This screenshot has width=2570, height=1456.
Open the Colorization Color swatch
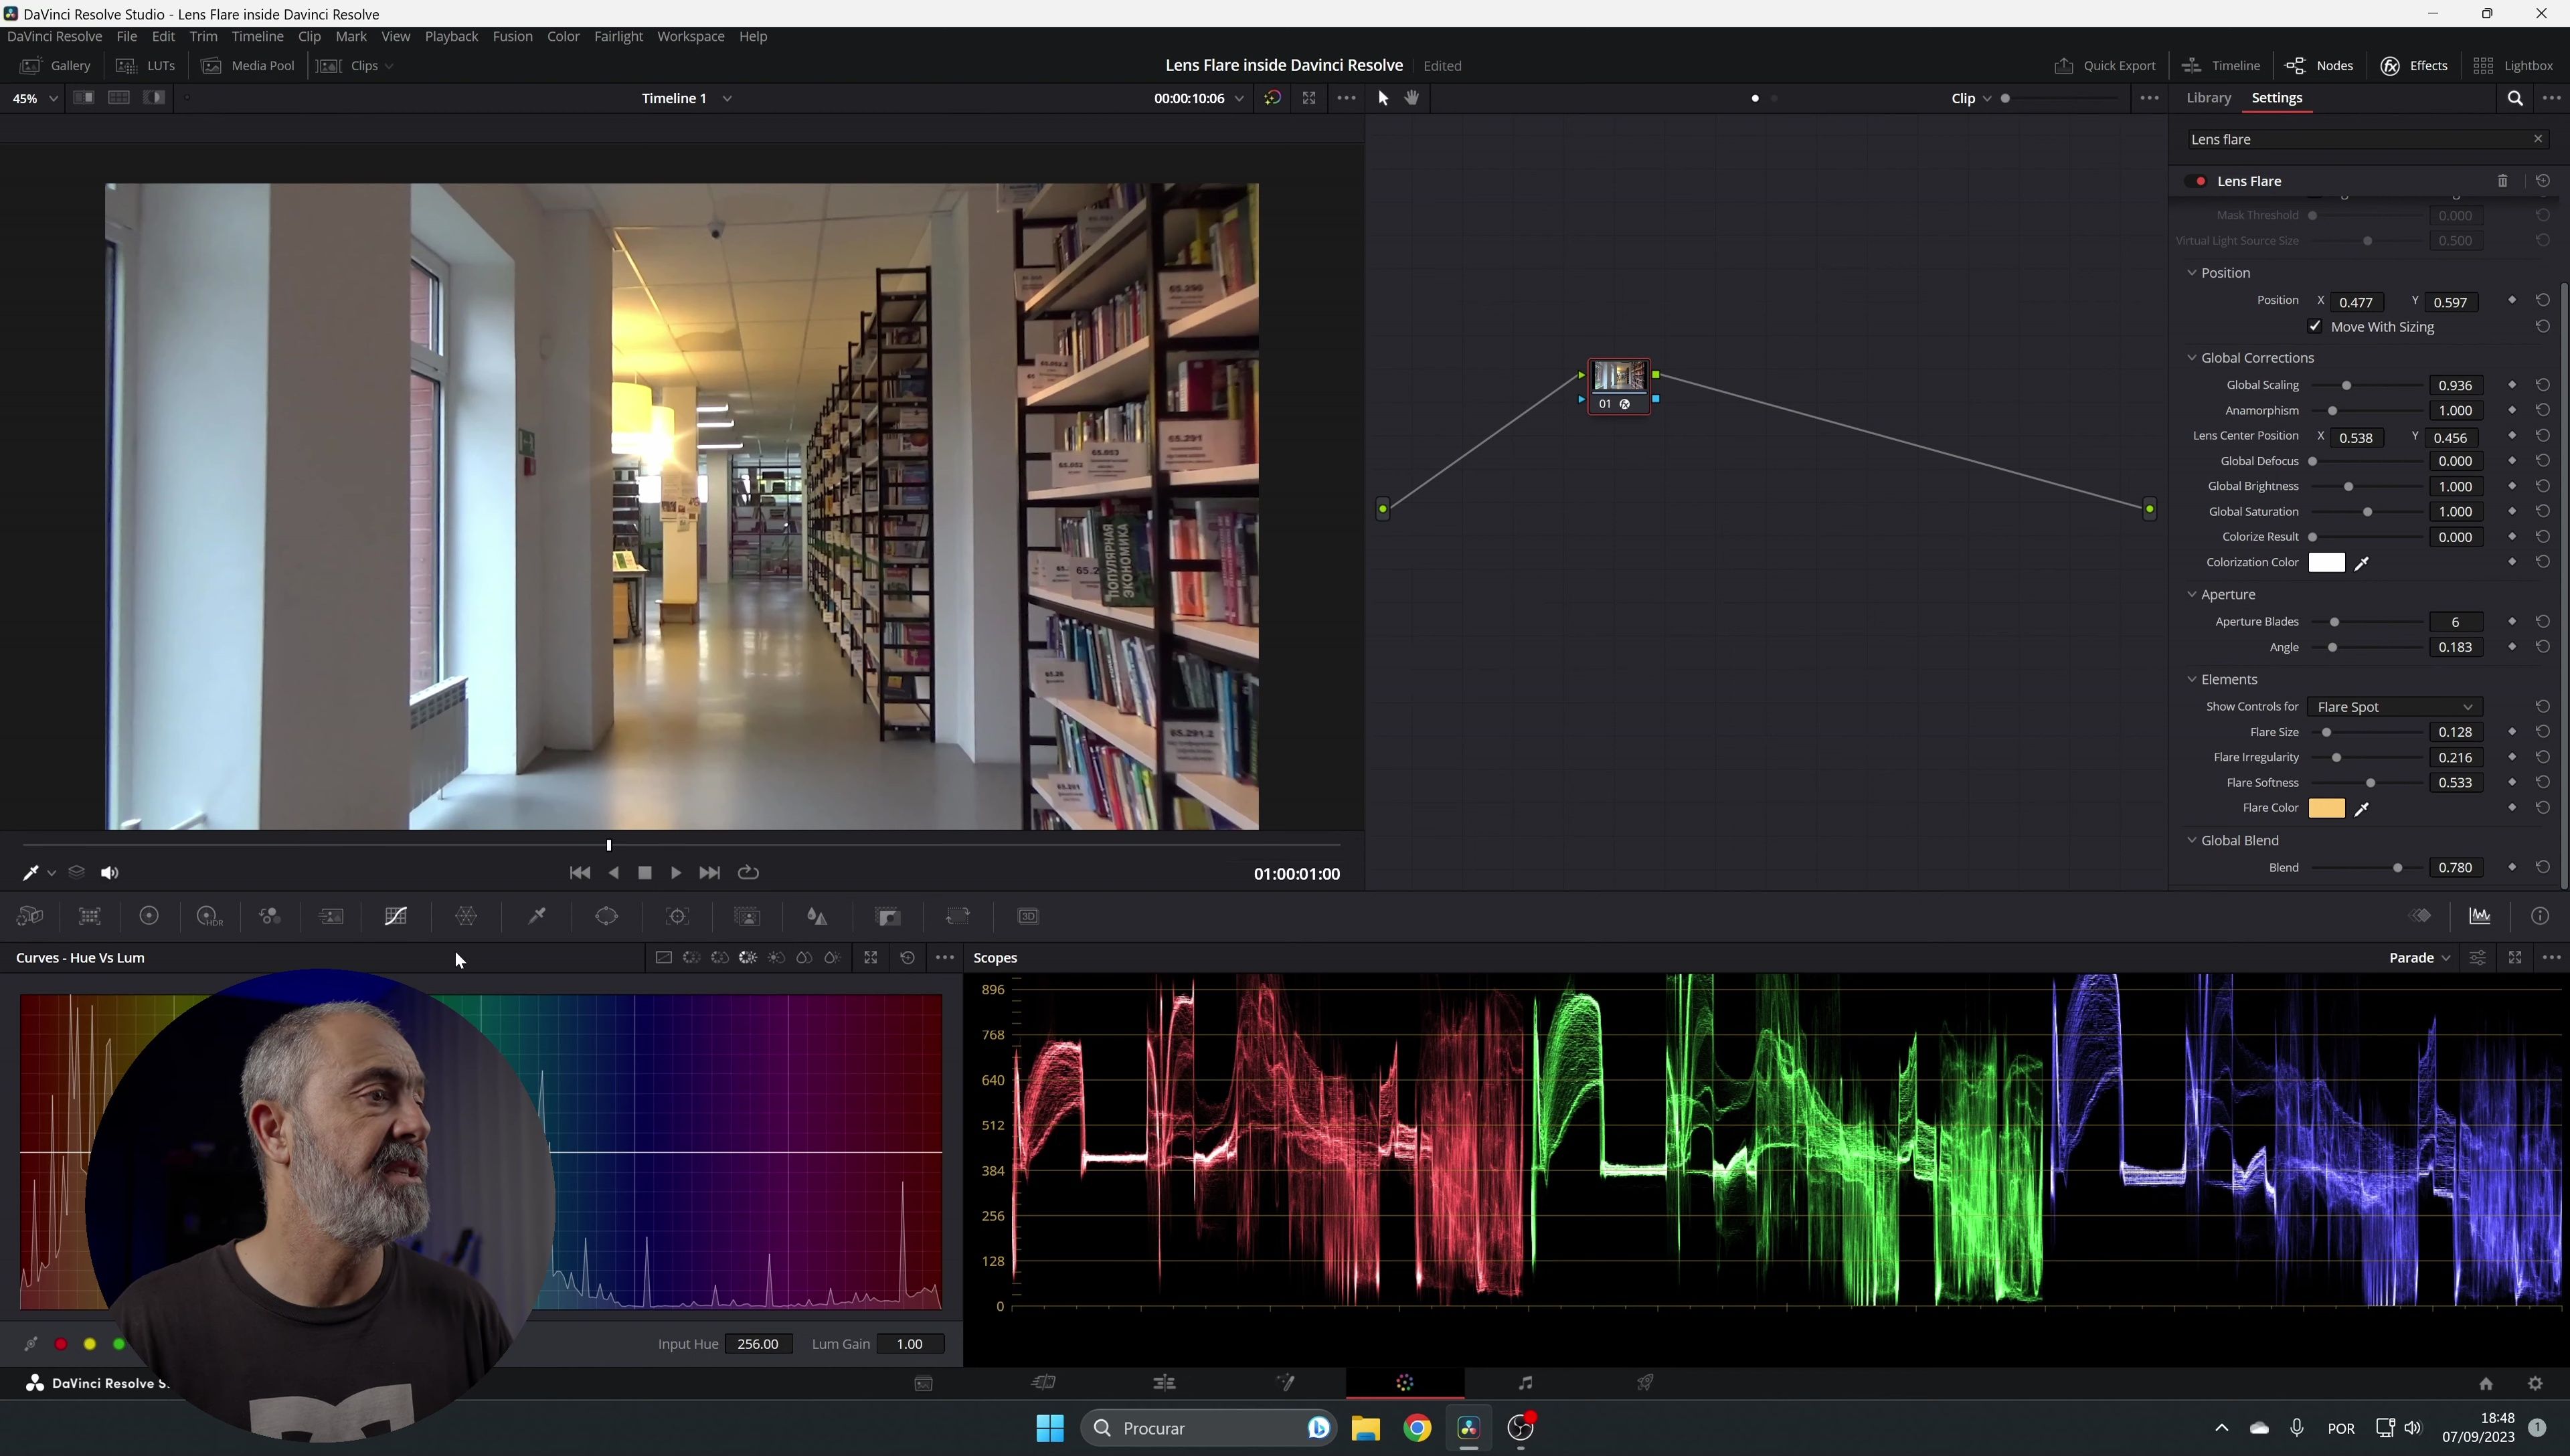pos(2326,563)
